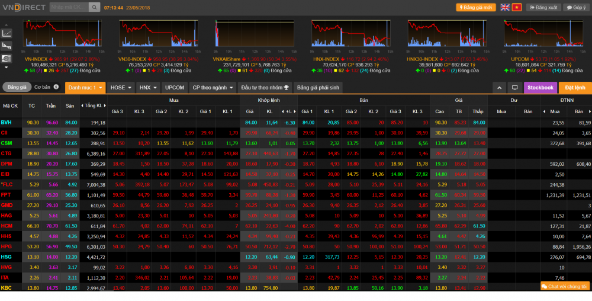Switch language to English via UK flag
The height and width of the screenshot is (301, 592).
[505, 7]
